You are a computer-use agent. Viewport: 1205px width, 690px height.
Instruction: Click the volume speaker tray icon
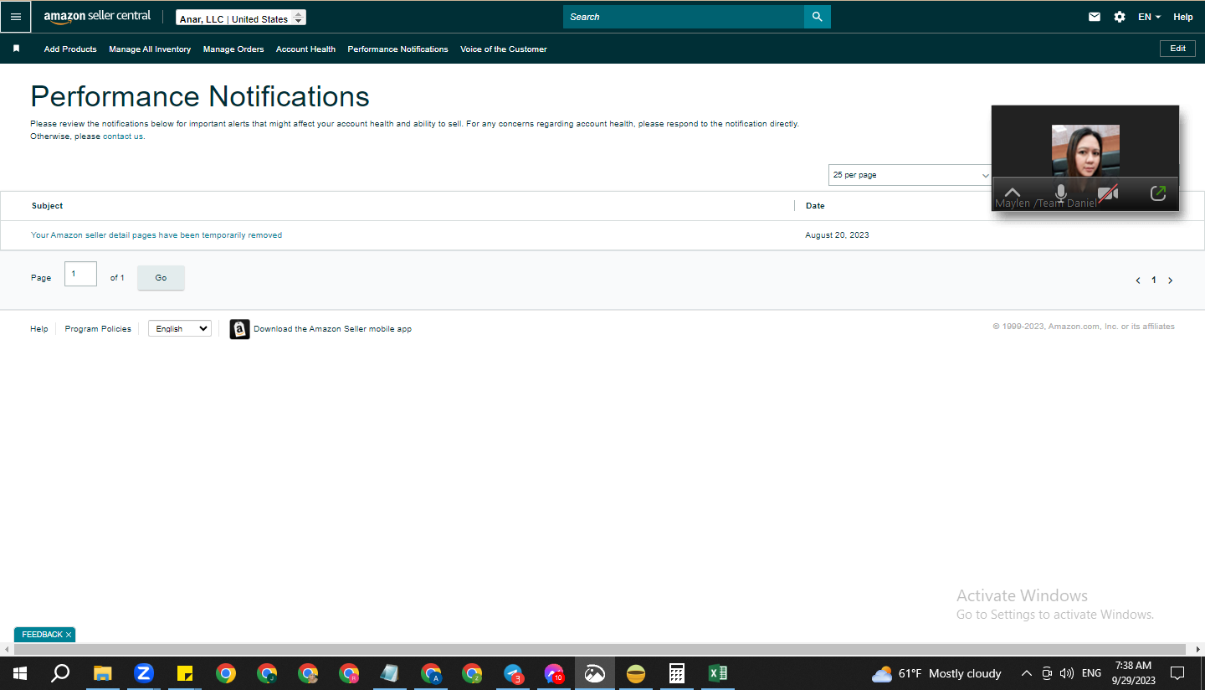click(x=1066, y=673)
